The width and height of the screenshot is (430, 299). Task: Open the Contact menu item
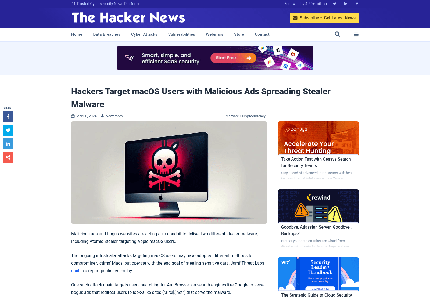click(262, 34)
